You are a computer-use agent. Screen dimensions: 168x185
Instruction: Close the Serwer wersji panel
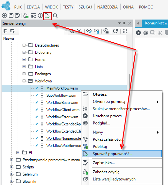click(x=130, y=23)
